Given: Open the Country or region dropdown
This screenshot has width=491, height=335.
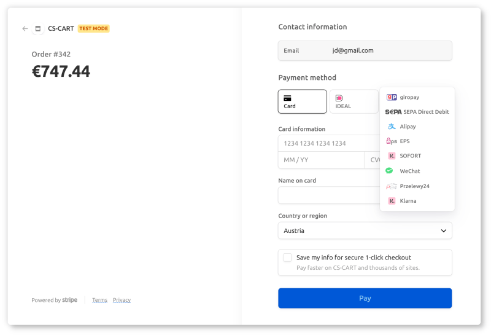Looking at the screenshot, I should 365,231.
